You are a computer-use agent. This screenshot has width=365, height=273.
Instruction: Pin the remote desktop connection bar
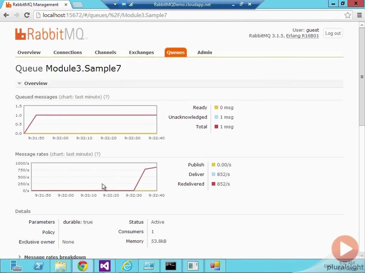[x=123, y=4]
